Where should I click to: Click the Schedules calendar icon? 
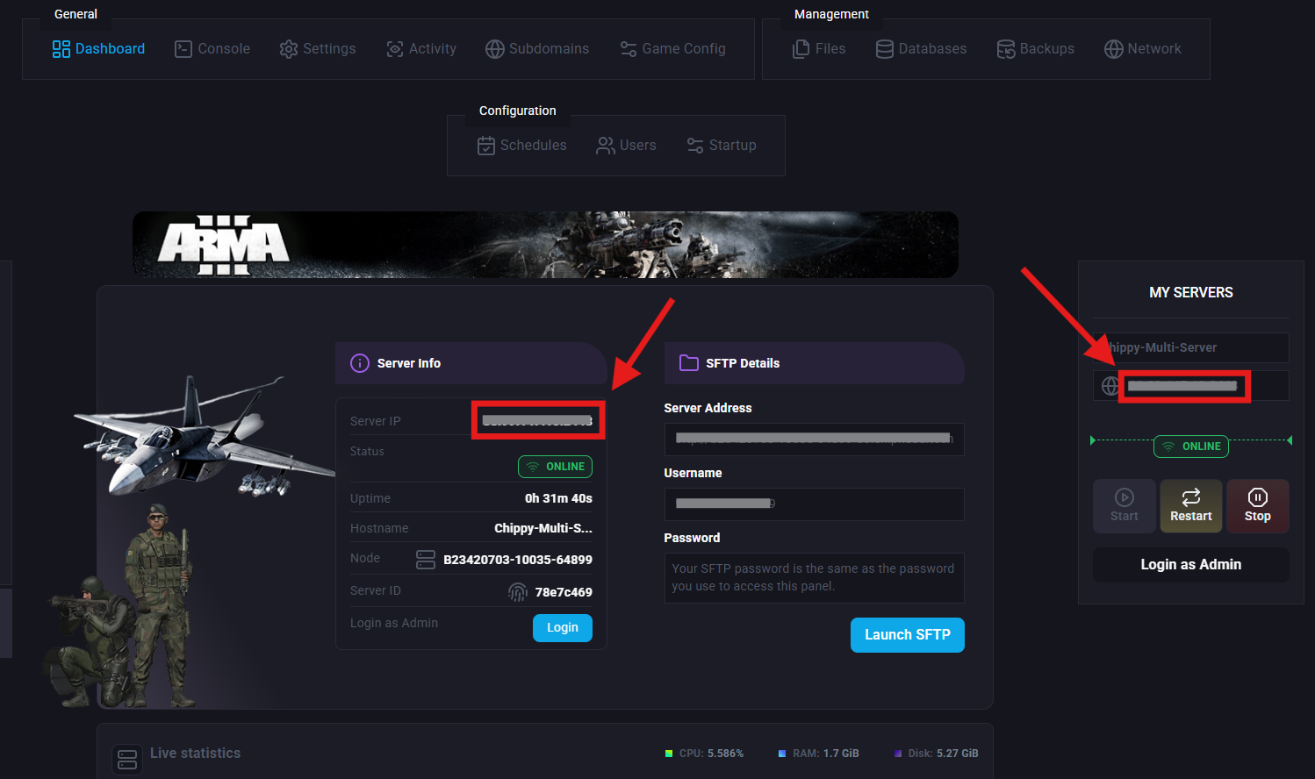point(486,146)
